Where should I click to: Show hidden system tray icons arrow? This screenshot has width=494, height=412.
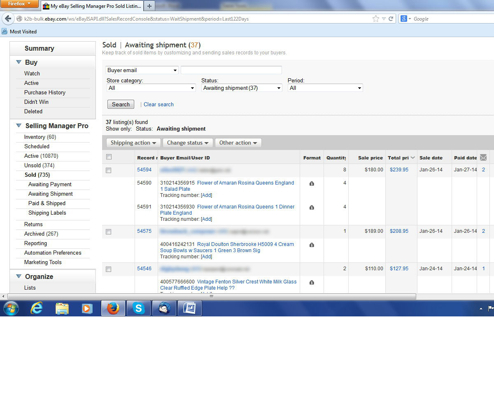[x=481, y=309]
